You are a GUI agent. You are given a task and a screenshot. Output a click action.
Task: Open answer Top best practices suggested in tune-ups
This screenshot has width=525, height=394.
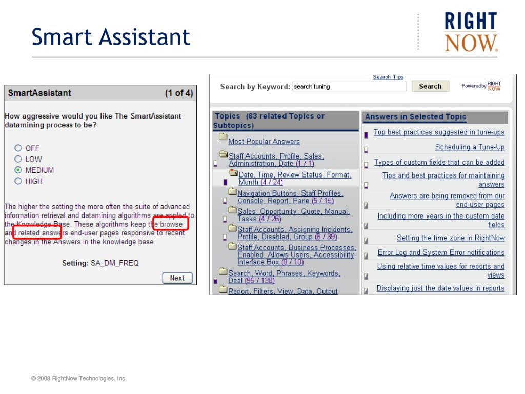click(x=439, y=132)
